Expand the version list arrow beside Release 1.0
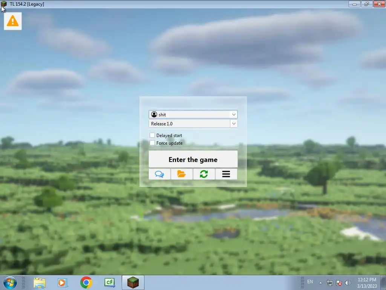386x290 pixels. click(x=234, y=123)
